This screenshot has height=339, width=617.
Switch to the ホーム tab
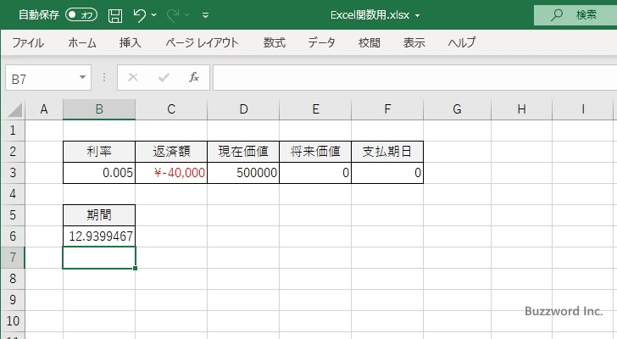(x=82, y=42)
